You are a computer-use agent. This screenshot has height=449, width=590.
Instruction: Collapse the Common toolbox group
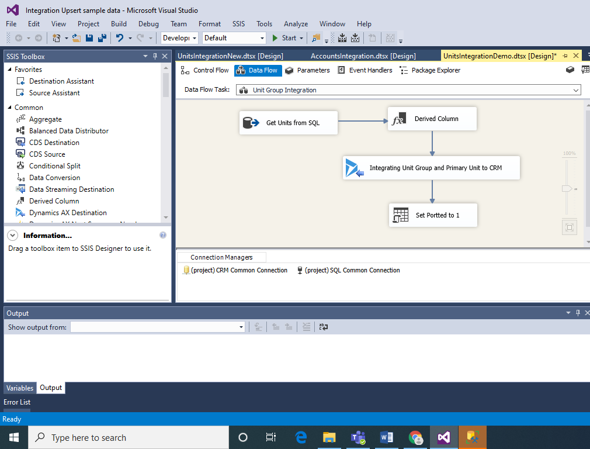coord(10,108)
